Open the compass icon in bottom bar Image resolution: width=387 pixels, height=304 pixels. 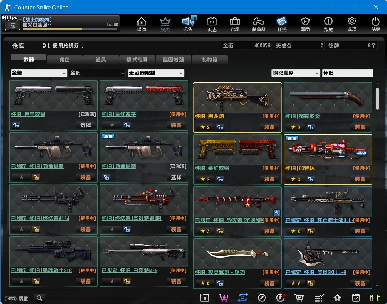click(262, 298)
